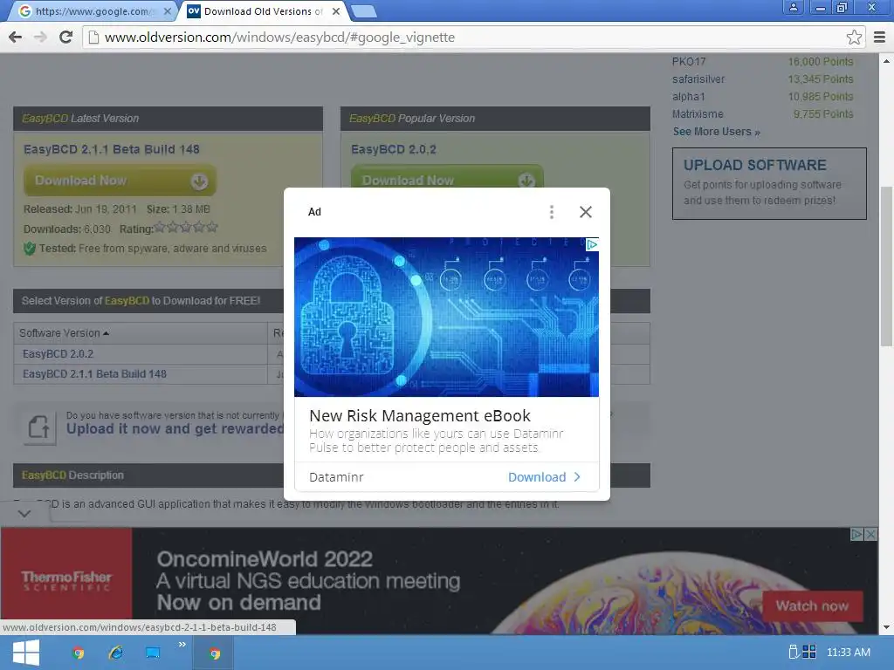Close the bottom banner ad X
The image size is (894, 670).
pyautogui.click(x=870, y=535)
